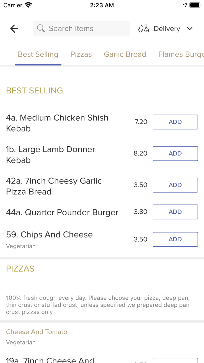Select the Best Selling tab
Viewport: 204px width, 363px height.
coord(38,54)
